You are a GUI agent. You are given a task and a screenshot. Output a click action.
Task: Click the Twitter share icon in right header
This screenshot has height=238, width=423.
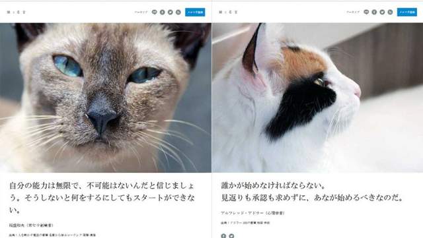382,12
